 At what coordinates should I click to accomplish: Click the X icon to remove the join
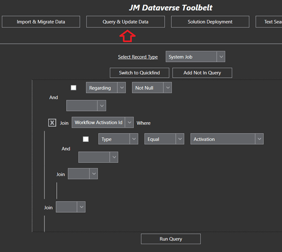click(x=52, y=123)
